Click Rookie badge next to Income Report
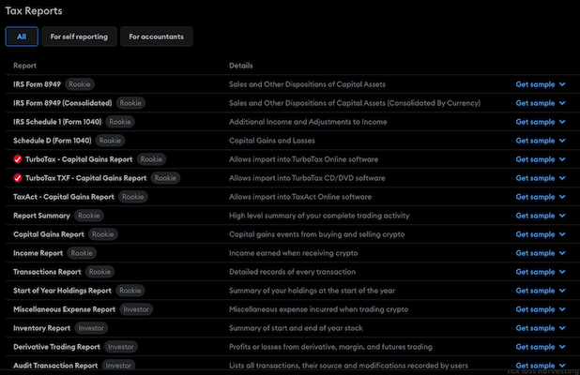The image size is (580, 375). click(x=82, y=253)
